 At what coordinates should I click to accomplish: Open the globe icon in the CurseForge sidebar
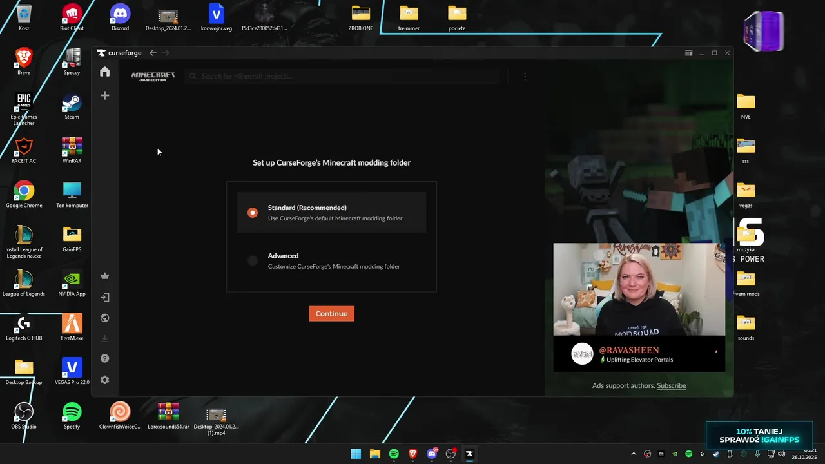[104, 318]
